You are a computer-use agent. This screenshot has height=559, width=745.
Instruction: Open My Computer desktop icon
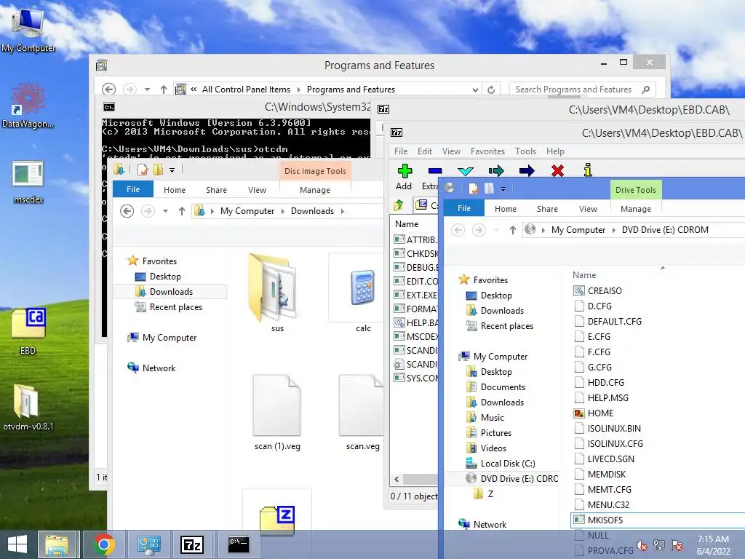point(28,29)
